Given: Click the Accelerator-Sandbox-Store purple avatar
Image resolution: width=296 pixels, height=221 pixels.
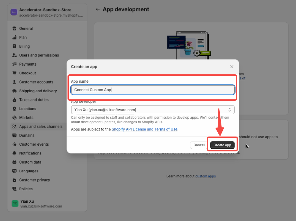Looking at the screenshot, I should coord(14,12).
